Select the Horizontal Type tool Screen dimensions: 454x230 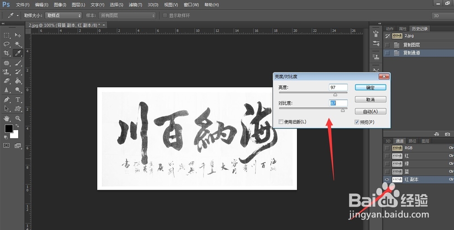coord(18,100)
